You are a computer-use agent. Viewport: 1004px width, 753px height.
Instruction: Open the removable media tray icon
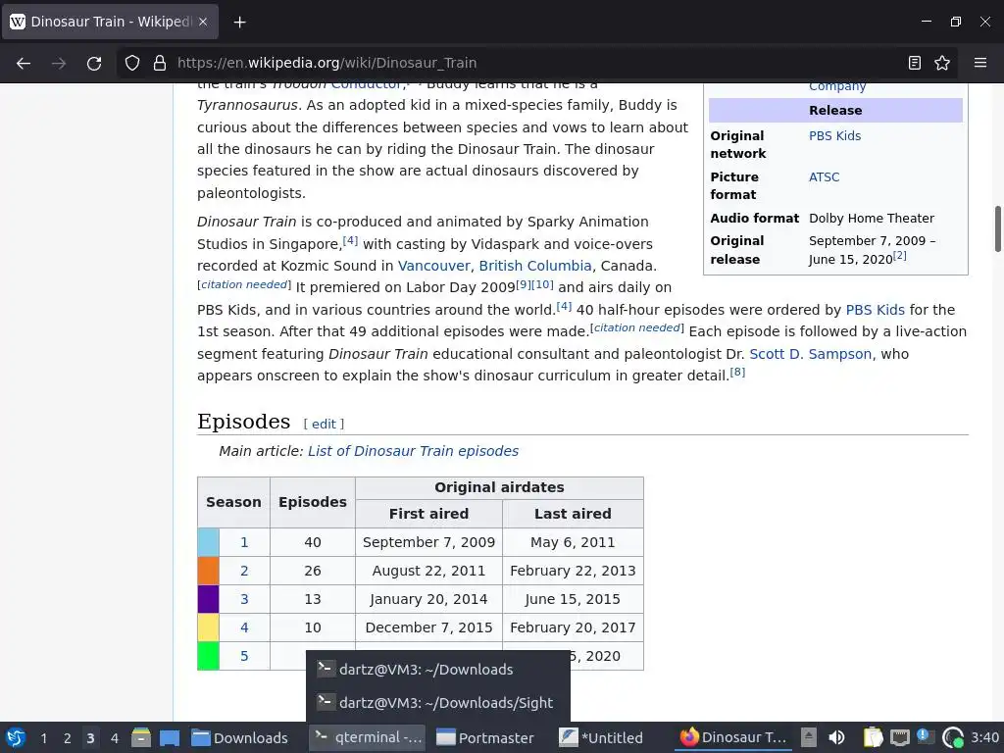click(x=809, y=737)
